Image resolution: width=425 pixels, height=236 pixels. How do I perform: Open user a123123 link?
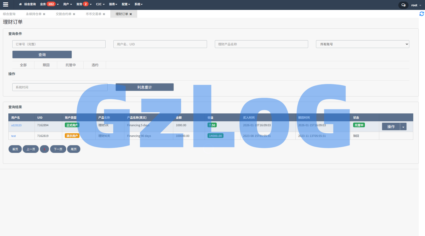tap(16, 125)
